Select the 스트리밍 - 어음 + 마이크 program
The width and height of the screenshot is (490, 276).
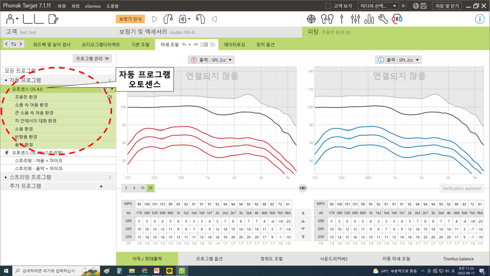[x=58, y=160]
